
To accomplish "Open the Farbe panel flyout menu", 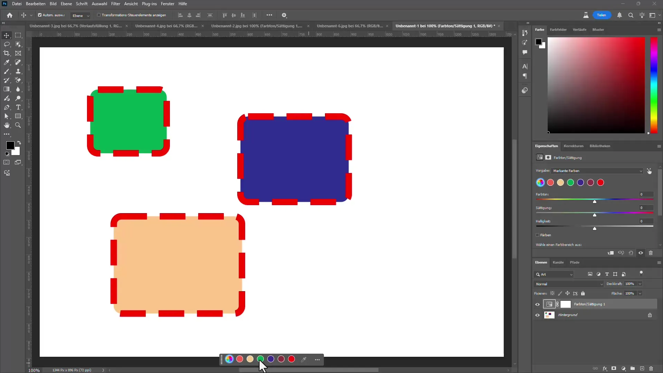I will [659, 30].
